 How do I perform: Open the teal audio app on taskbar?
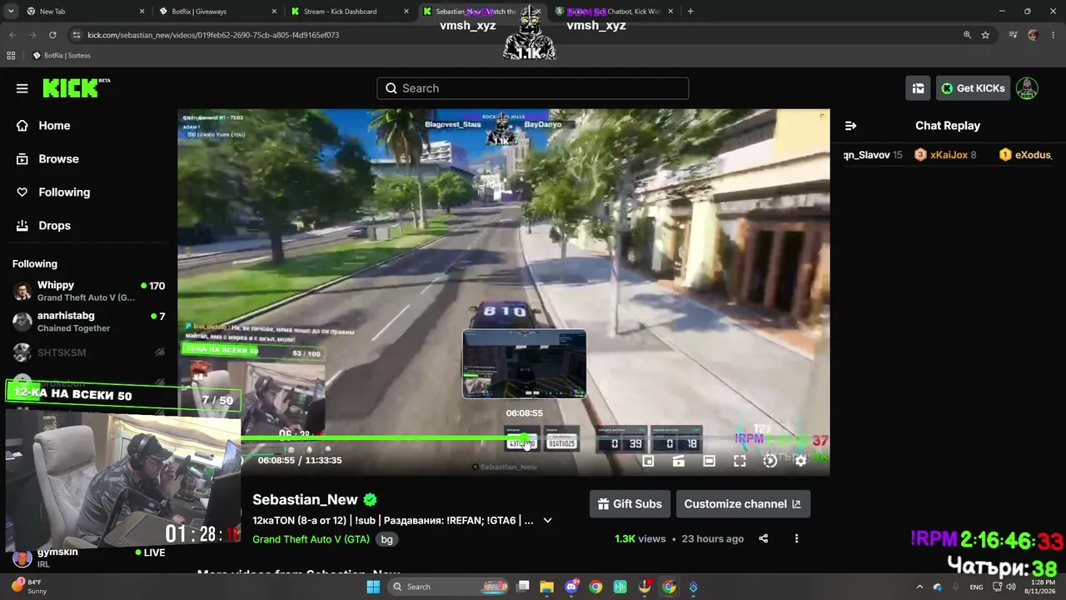[x=620, y=587]
